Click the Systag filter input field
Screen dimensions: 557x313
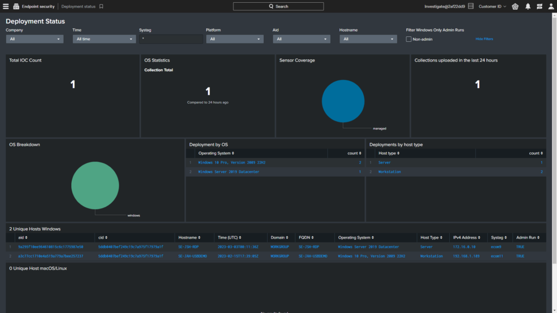(171, 39)
